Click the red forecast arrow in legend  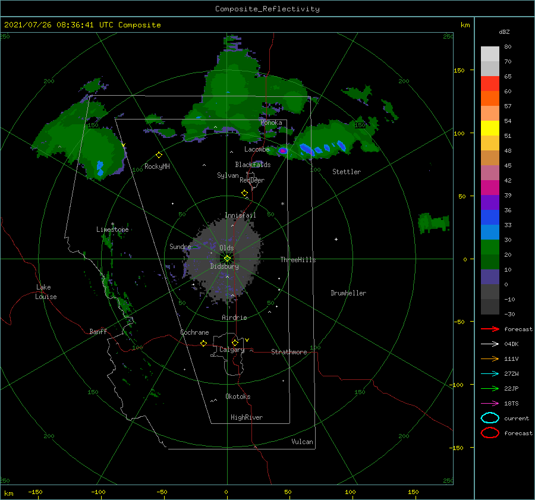click(490, 329)
